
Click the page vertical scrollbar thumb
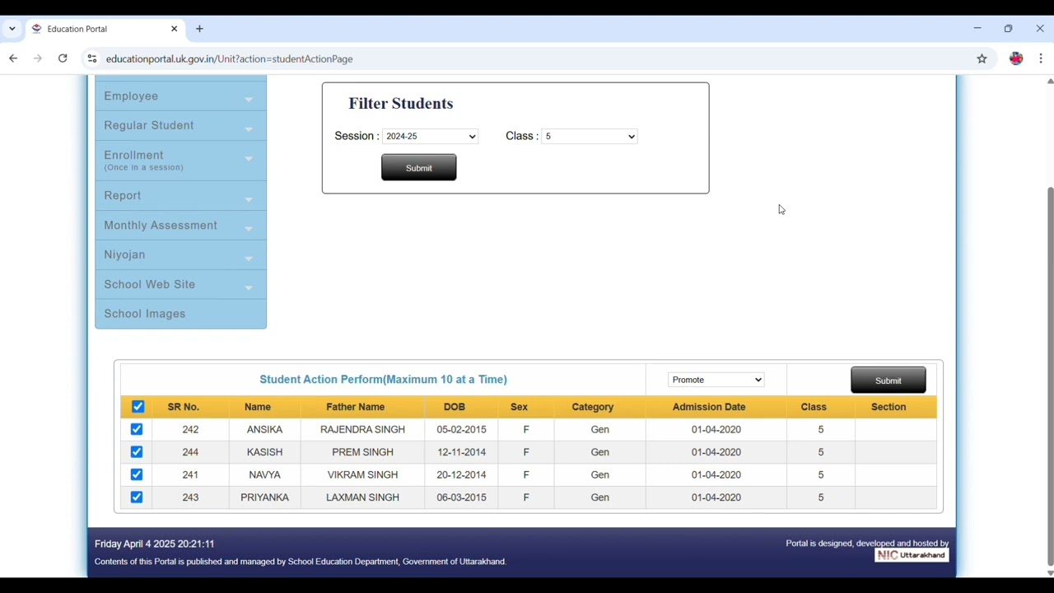click(x=1050, y=377)
